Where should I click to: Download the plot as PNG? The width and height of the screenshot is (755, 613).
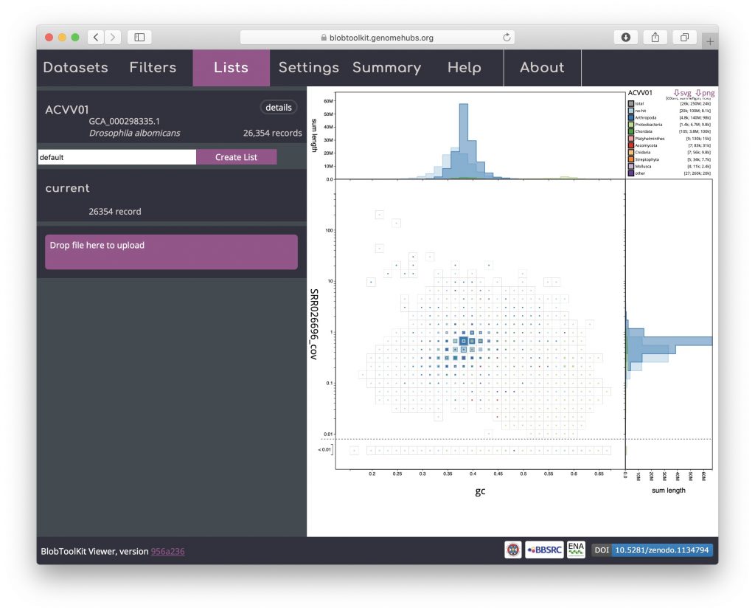click(705, 93)
